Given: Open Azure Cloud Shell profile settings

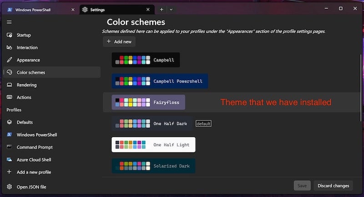Looking at the screenshot, I should coord(52,160).
